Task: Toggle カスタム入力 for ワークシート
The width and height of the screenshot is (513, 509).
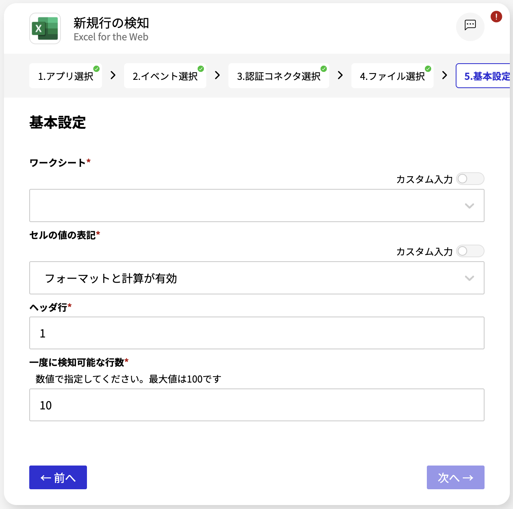Action: tap(470, 179)
